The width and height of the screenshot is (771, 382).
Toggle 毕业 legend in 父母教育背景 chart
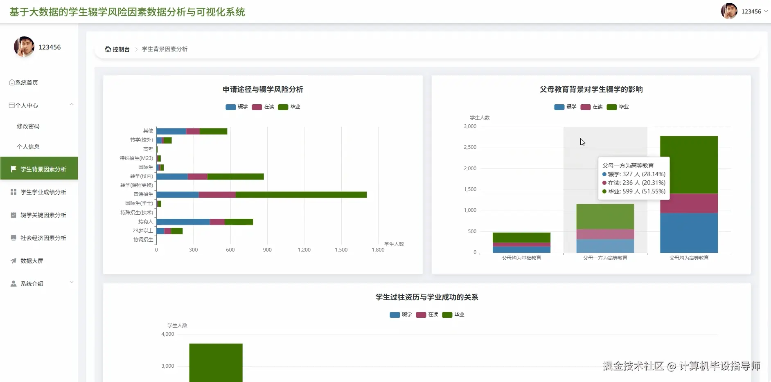618,107
